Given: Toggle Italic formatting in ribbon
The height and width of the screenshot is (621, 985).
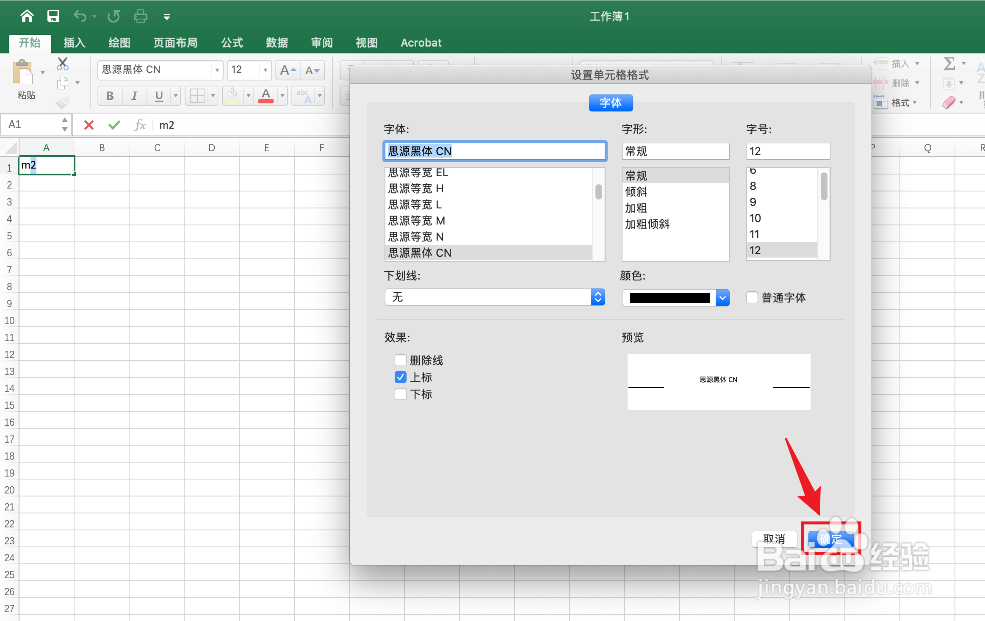Looking at the screenshot, I should (x=135, y=96).
